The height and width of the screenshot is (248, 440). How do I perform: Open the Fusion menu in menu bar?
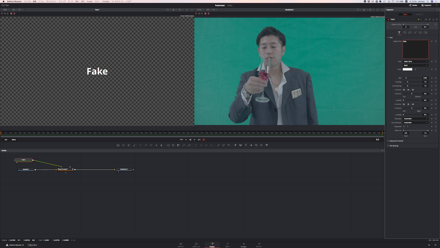(x=90, y=1)
